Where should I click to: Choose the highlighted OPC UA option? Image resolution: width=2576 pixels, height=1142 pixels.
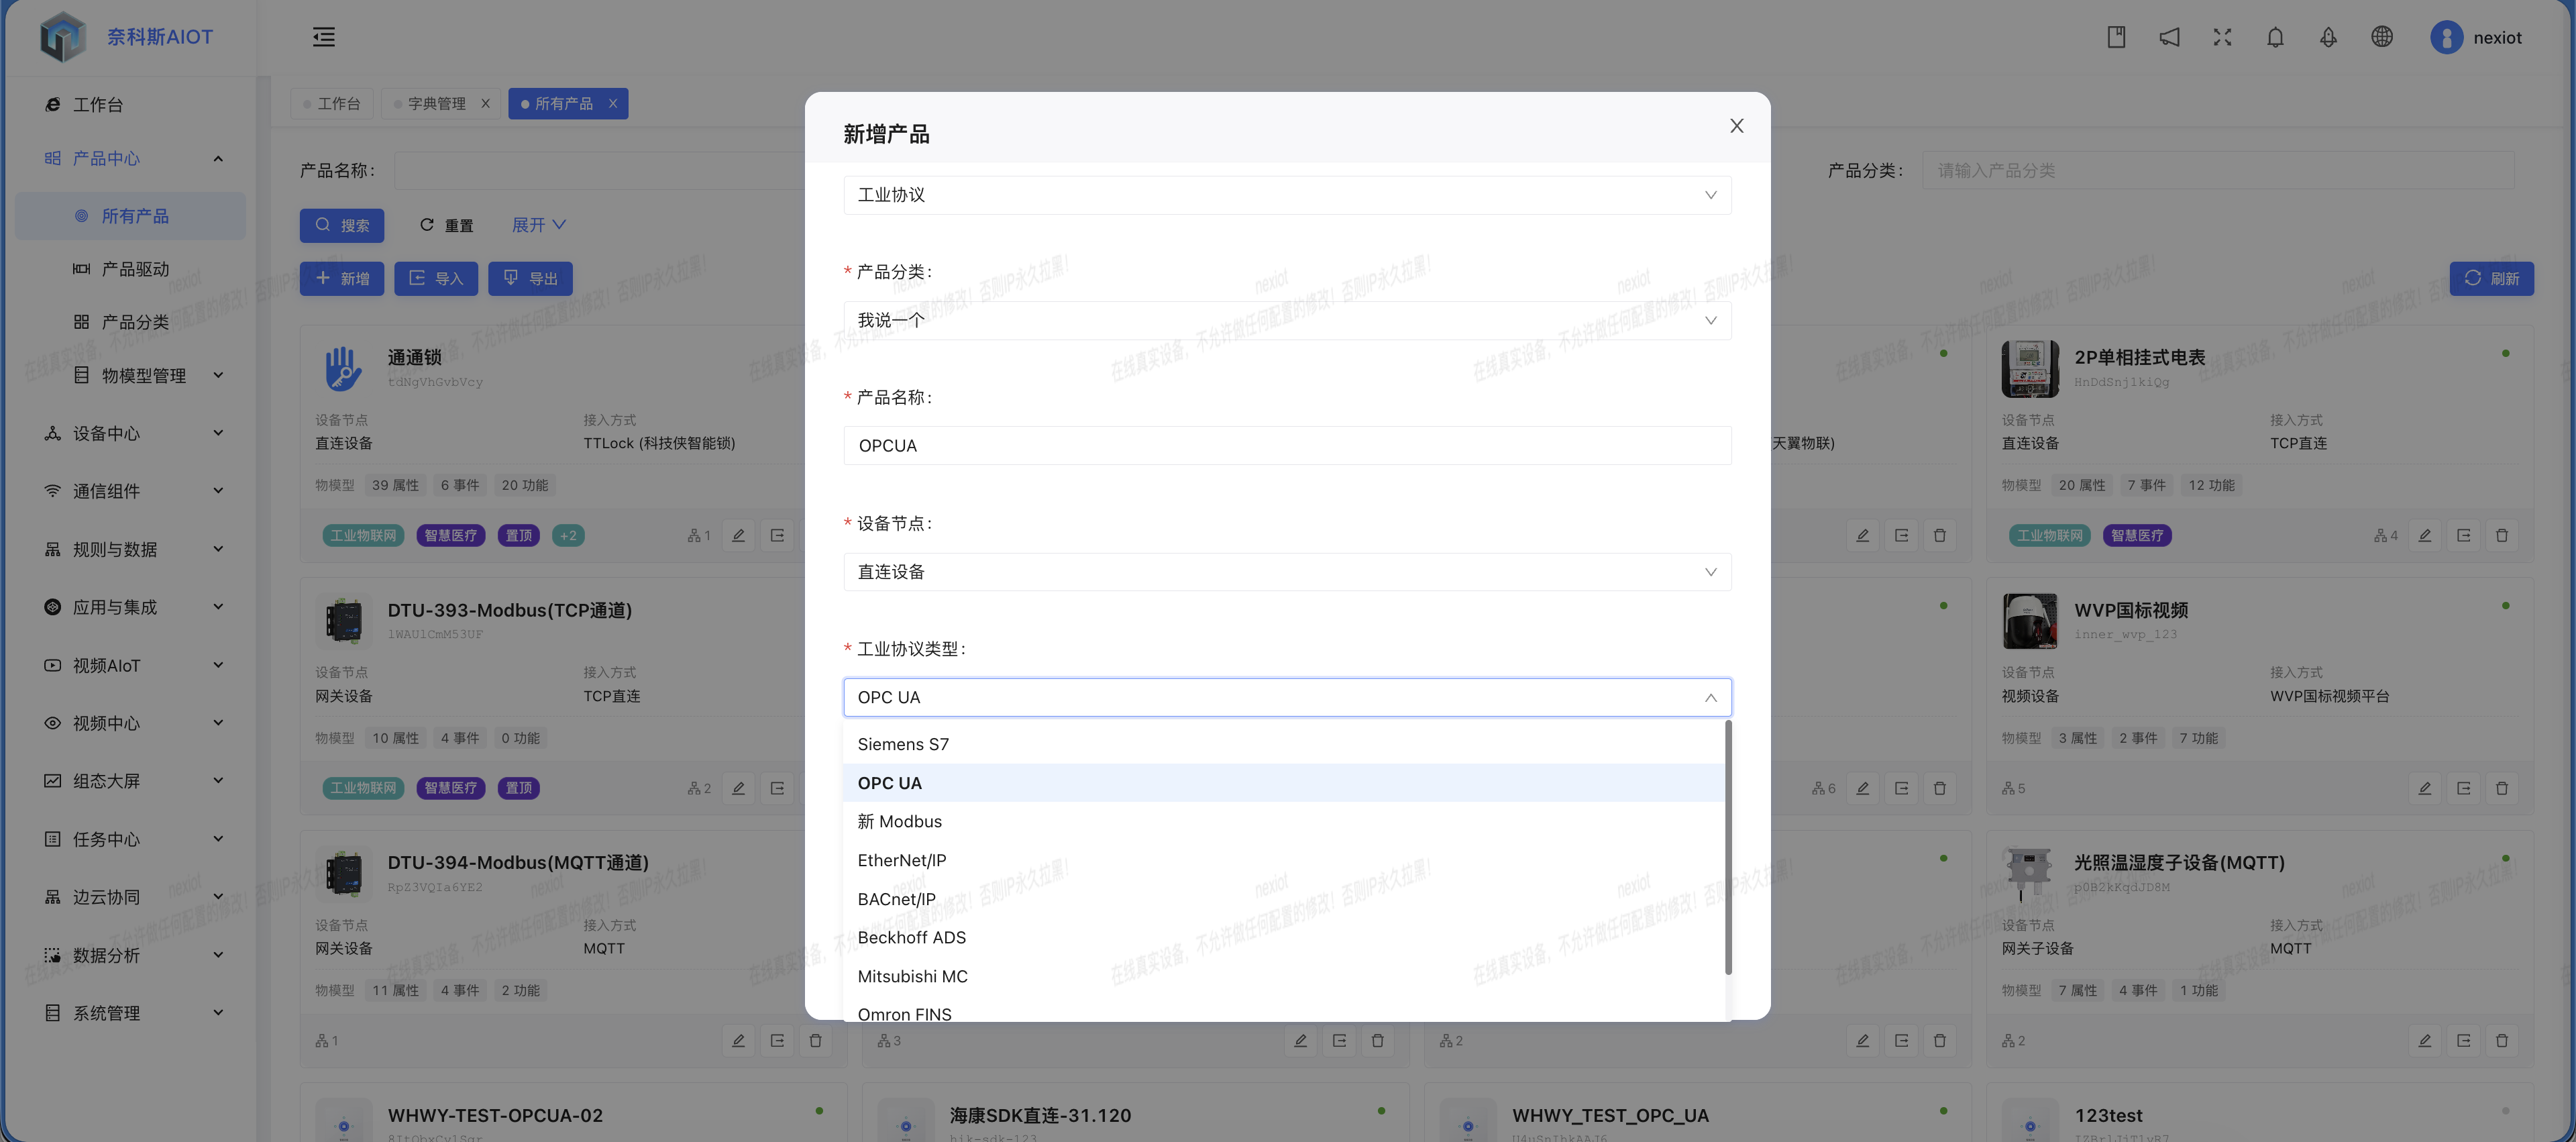[1284, 783]
